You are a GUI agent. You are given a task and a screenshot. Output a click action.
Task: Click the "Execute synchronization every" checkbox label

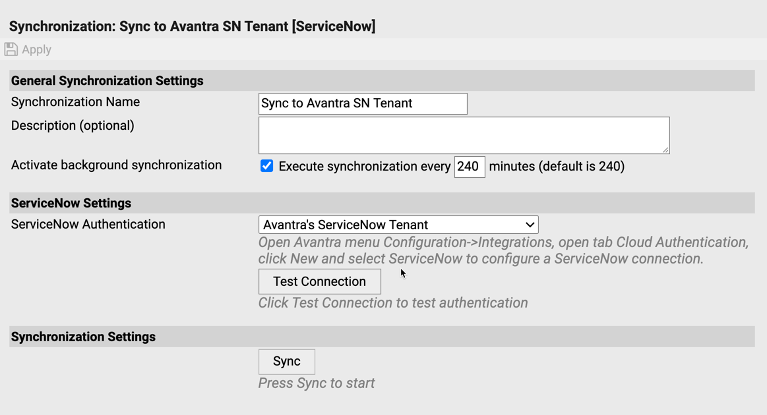[x=364, y=167]
